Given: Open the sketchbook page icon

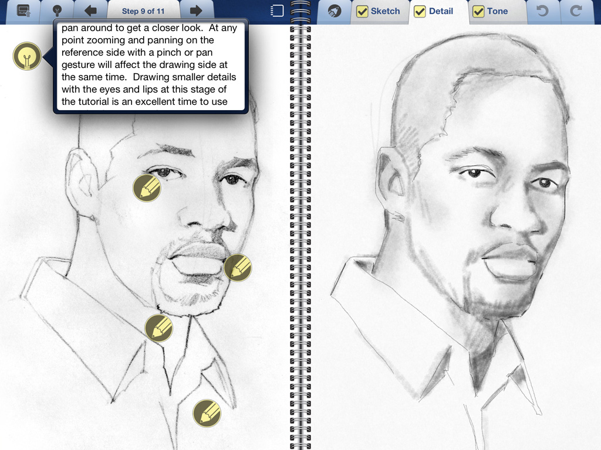Looking at the screenshot, I should coord(277,11).
